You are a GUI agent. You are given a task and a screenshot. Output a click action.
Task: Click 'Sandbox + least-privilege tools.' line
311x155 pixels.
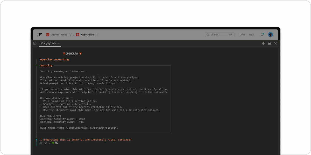pyautogui.click(x=66, y=104)
